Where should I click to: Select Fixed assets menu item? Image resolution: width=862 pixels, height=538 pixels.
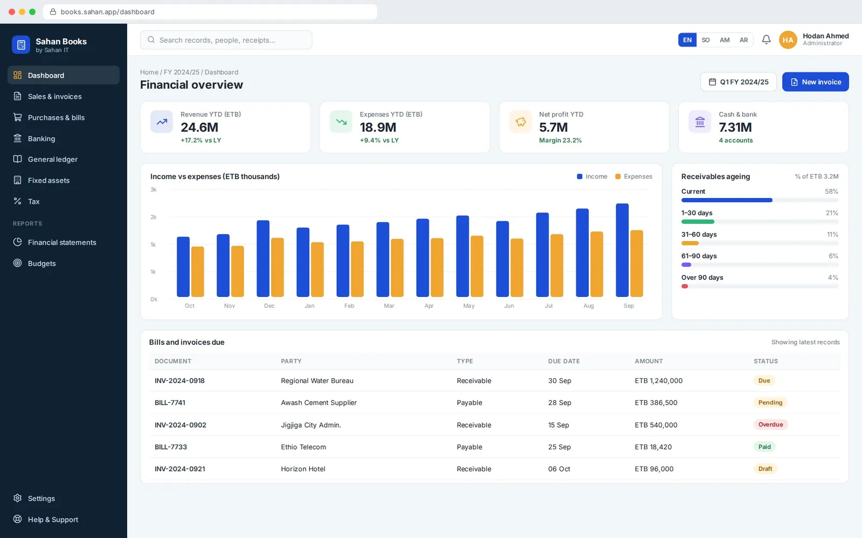tap(64, 180)
